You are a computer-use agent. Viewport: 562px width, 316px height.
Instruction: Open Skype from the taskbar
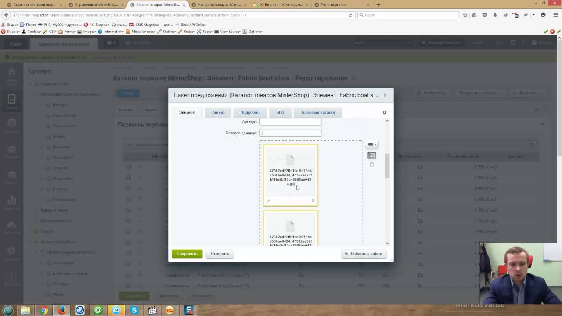tap(134, 310)
